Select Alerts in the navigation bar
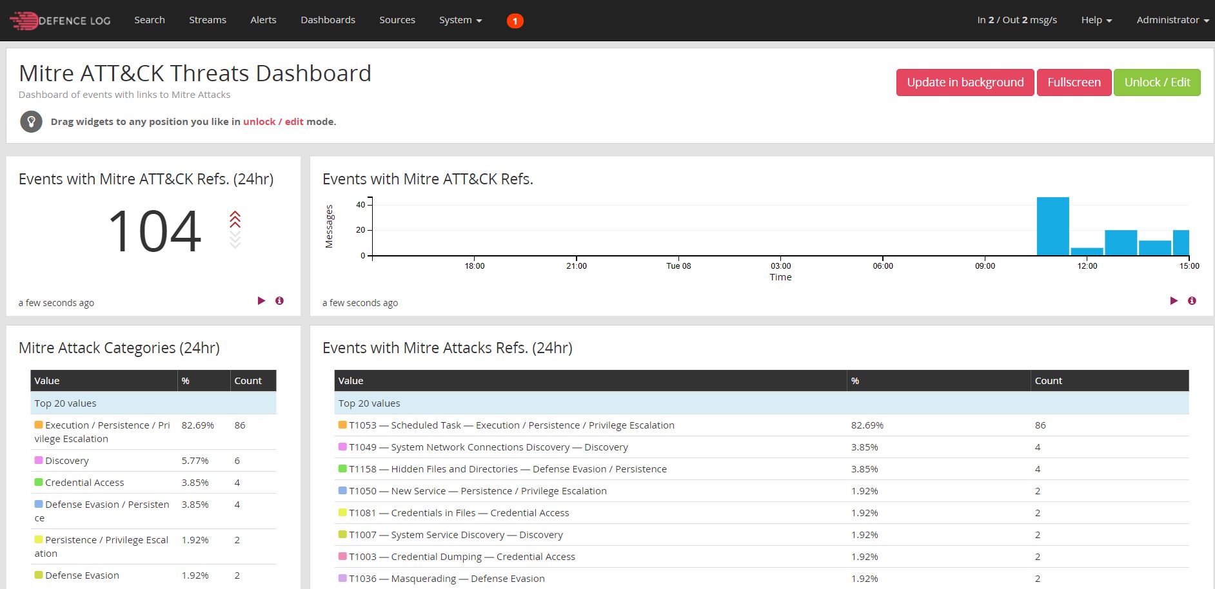This screenshot has height=589, width=1215. [262, 20]
